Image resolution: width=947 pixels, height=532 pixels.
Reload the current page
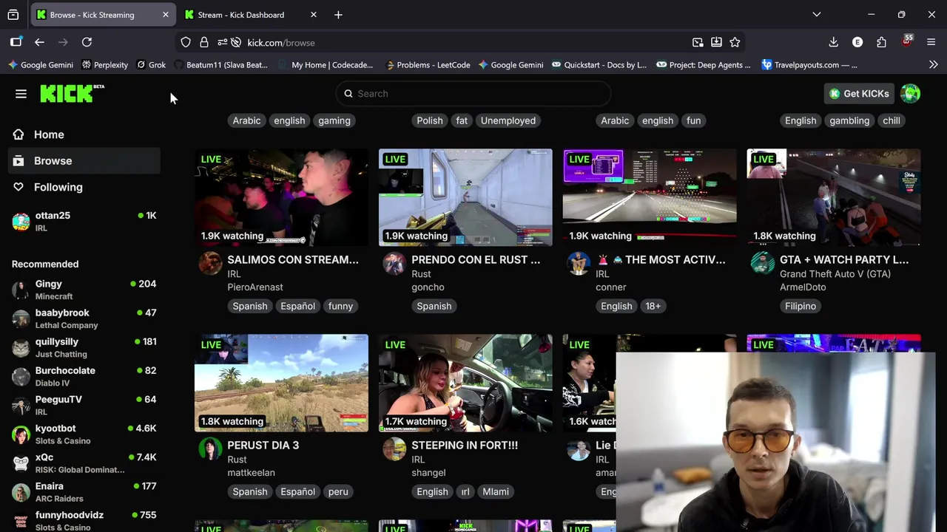click(87, 43)
